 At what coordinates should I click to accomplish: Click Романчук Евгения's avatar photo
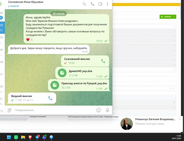(127, 124)
